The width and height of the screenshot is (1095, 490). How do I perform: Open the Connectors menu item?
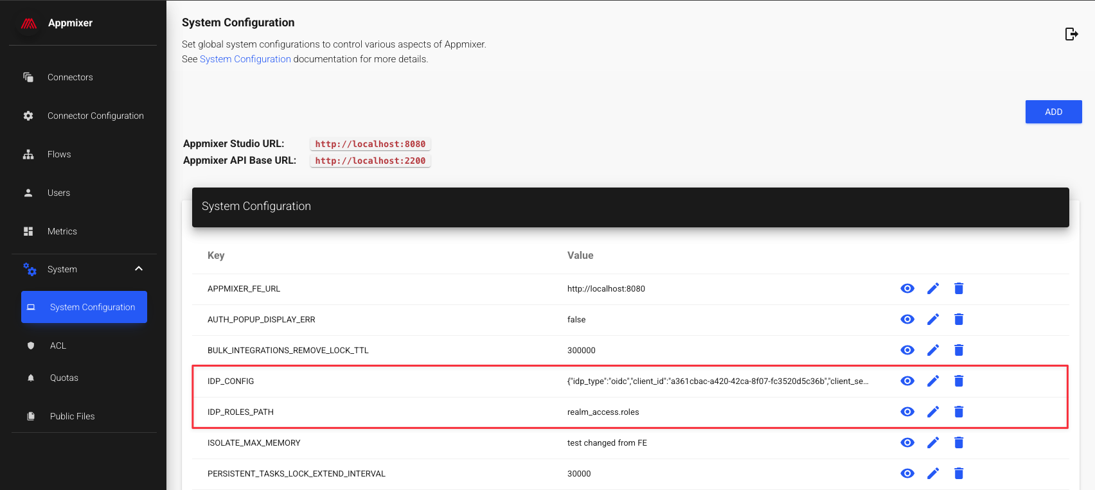70,77
